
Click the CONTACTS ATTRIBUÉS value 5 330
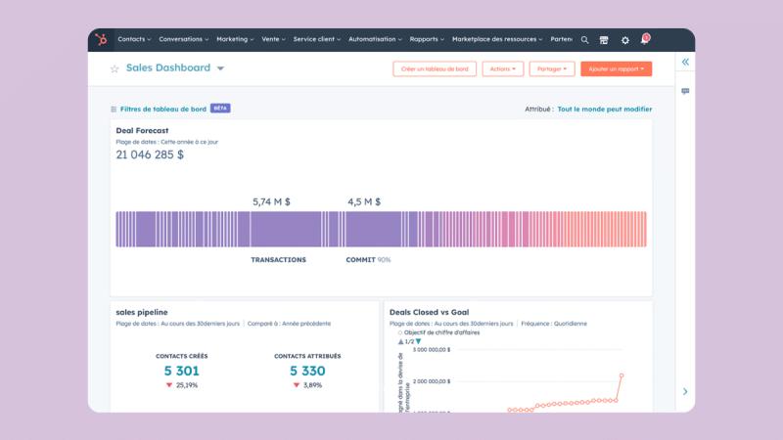click(307, 372)
